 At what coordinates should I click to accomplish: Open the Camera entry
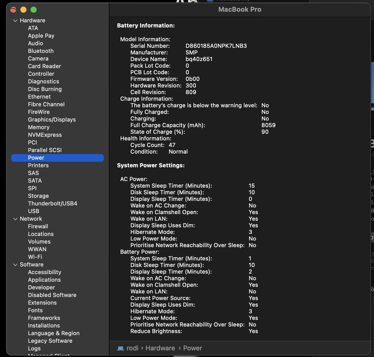coord(38,58)
